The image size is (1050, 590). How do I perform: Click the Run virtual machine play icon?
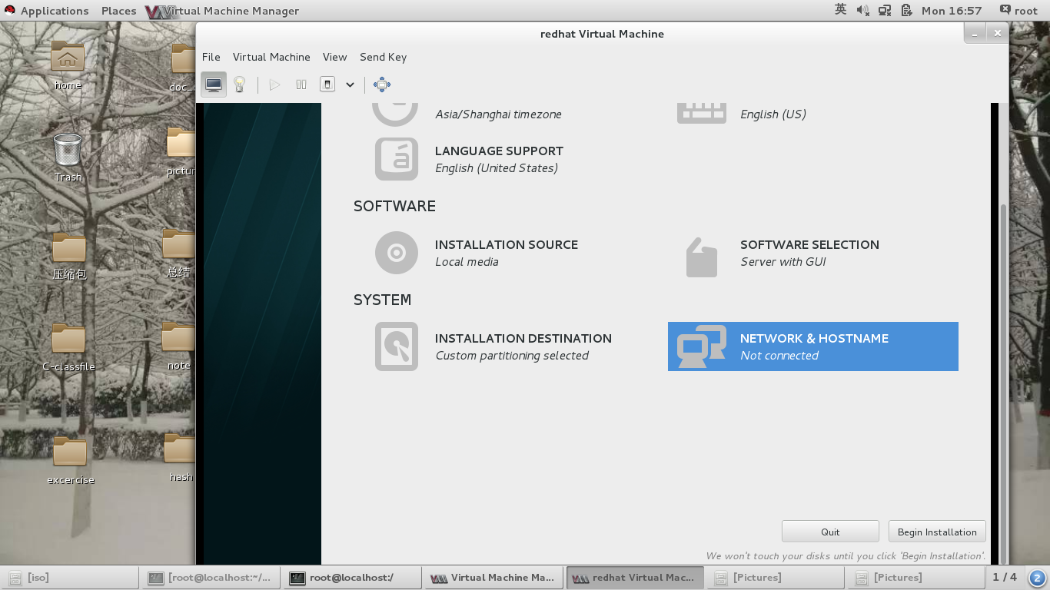pyautogui.click(x=274, y=85)
